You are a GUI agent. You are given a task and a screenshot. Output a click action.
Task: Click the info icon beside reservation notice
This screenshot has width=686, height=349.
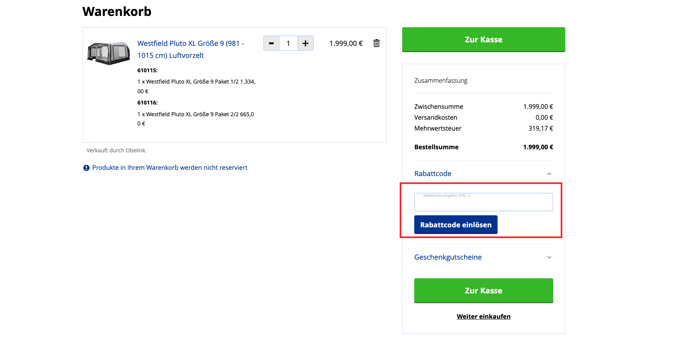click(x=86, y=168)
